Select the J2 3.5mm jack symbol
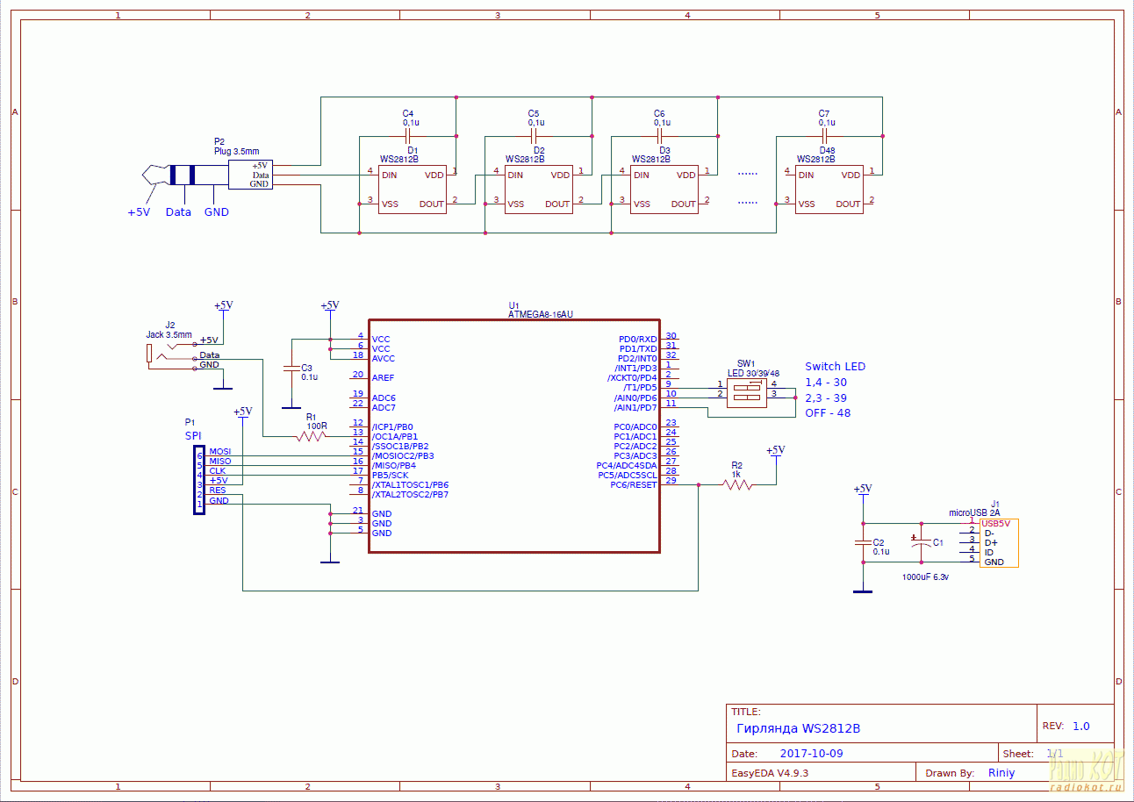 [x=167, y=354]
